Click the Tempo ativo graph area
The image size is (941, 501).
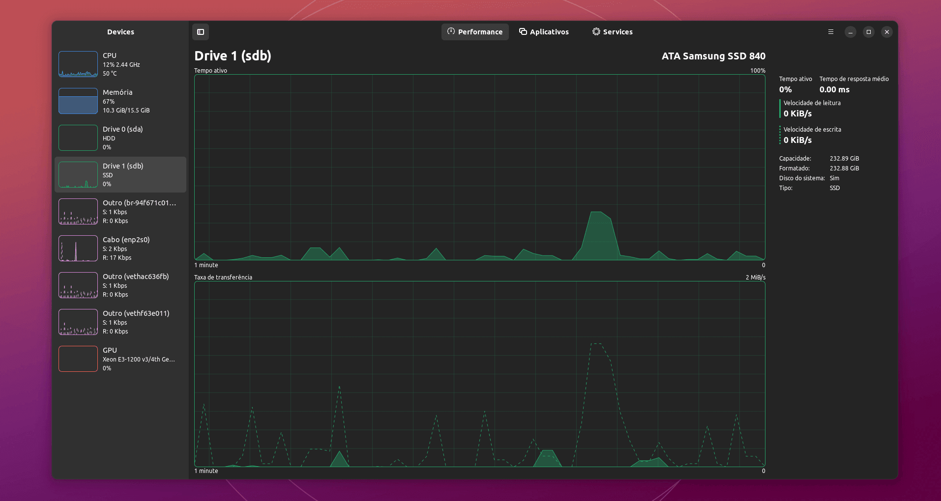(x=479, y=167)
